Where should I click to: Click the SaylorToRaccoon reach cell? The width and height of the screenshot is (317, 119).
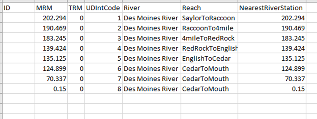tap(209, 18)
